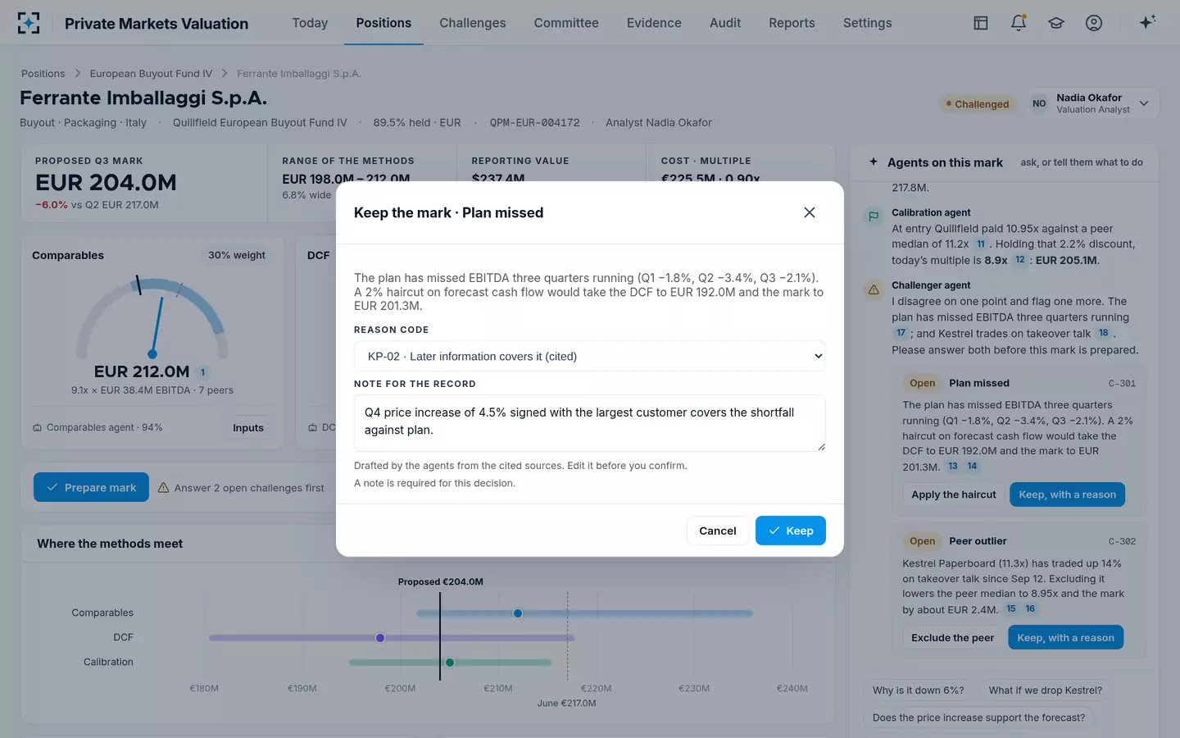The image size is (1180, 738).
Task: Open the Evidence tab
Action: pyautogui.click(x=654, y=23)
